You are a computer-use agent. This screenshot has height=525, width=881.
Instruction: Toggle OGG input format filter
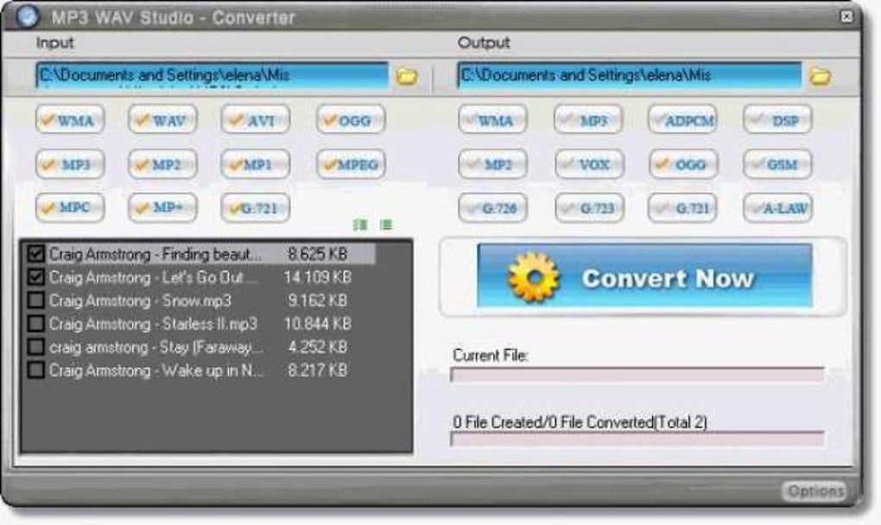click(351, 120)
